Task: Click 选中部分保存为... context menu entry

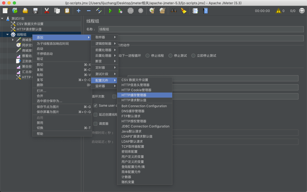Action: tap(62, 101)
